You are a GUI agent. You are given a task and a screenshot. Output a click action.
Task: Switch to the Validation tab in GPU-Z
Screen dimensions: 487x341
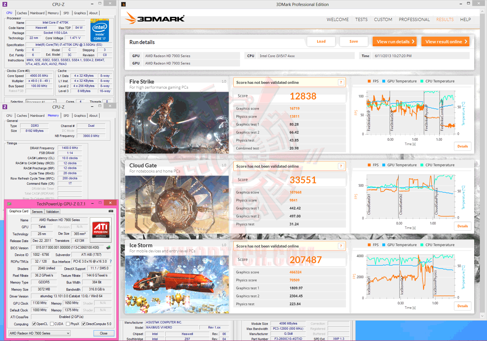pyautogui.click(x=53, y=212)
